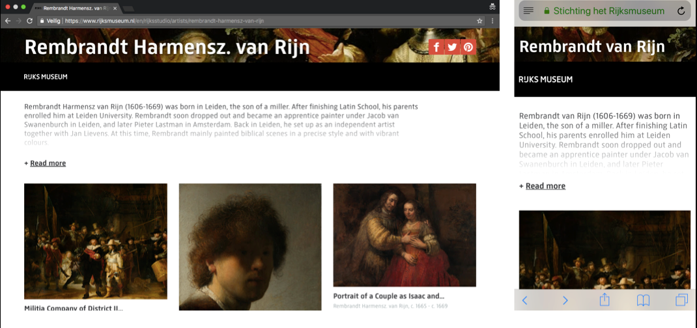
Task: Open a new Chrome tab
Action: coord(128,8)
